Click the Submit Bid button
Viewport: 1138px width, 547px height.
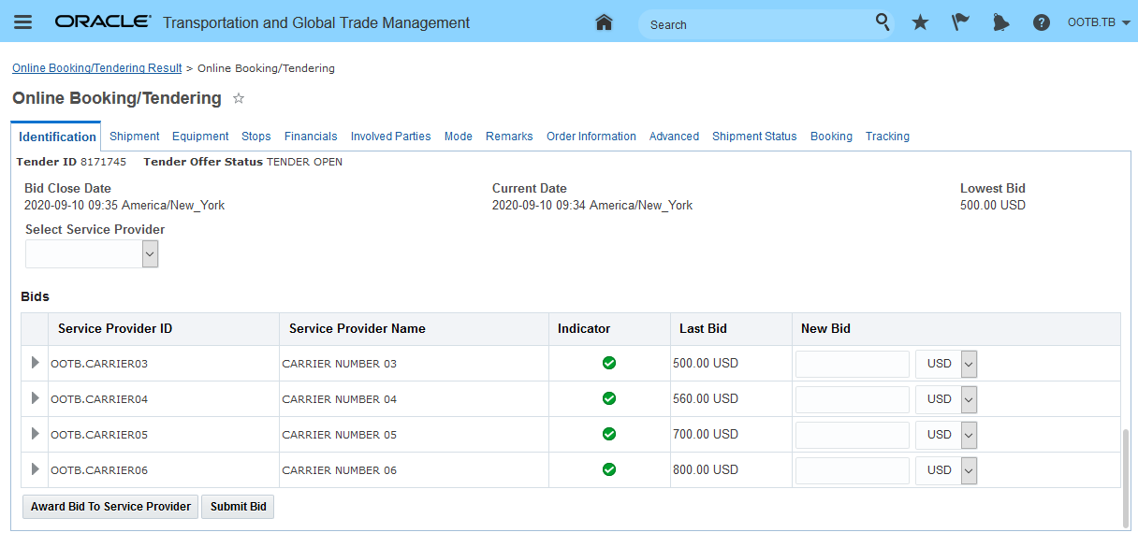click(x=238, y=507)
